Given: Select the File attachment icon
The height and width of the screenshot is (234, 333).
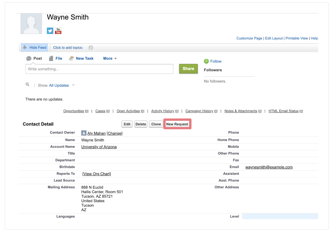Looking at the screenshot, I should (51, 58).
